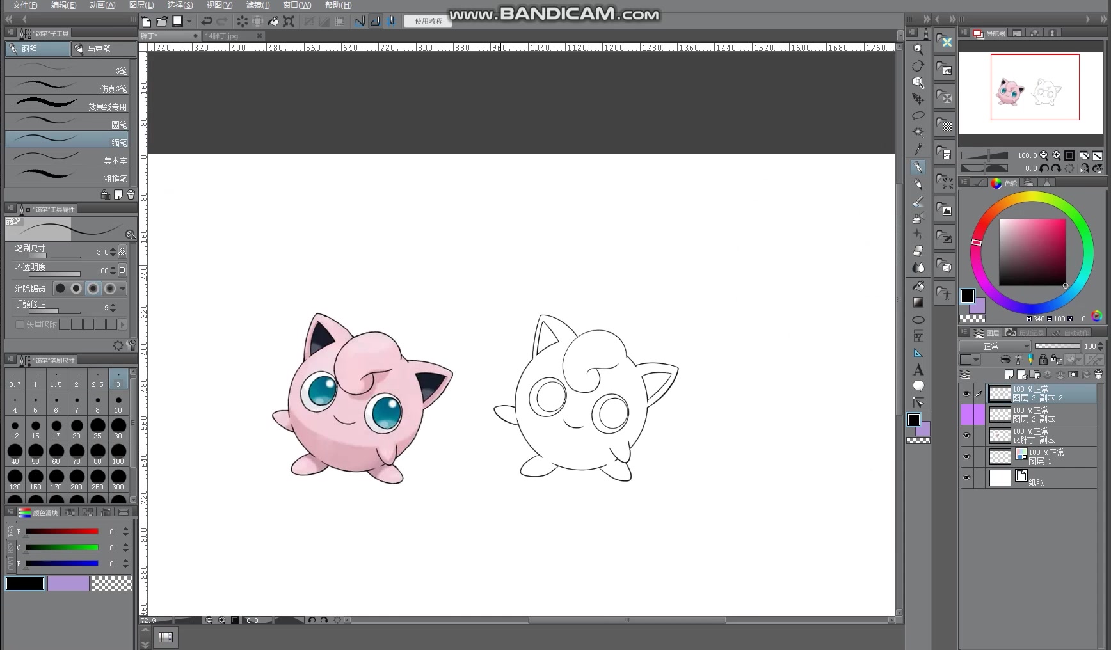Viewport: 1111px width, 650px height.
Task: Toggle the Lock layer icon
Action: tap(1043, 360)
